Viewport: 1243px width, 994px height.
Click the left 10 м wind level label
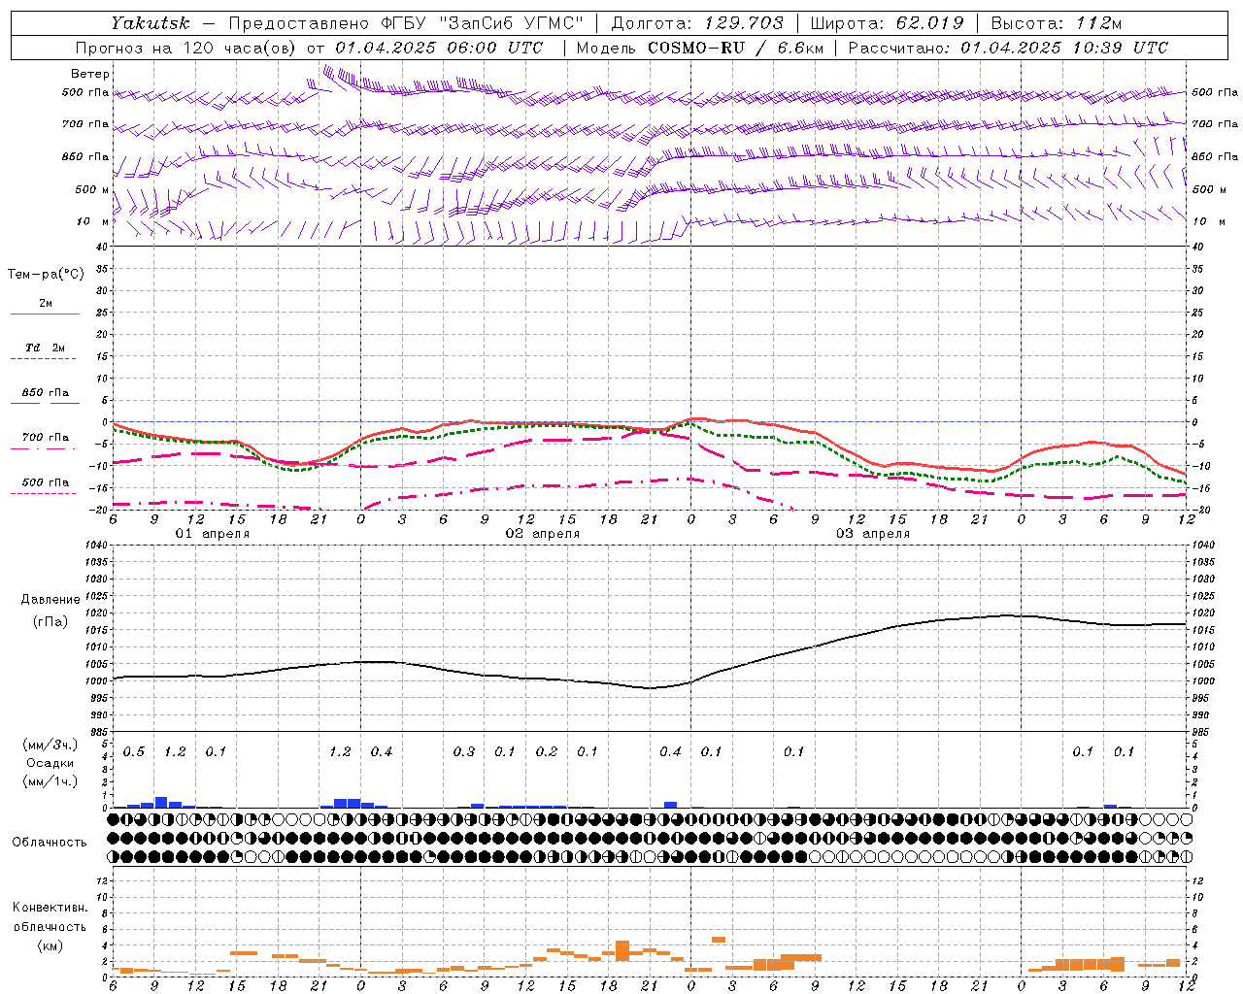pyautogui.click(x=92, y=221)
